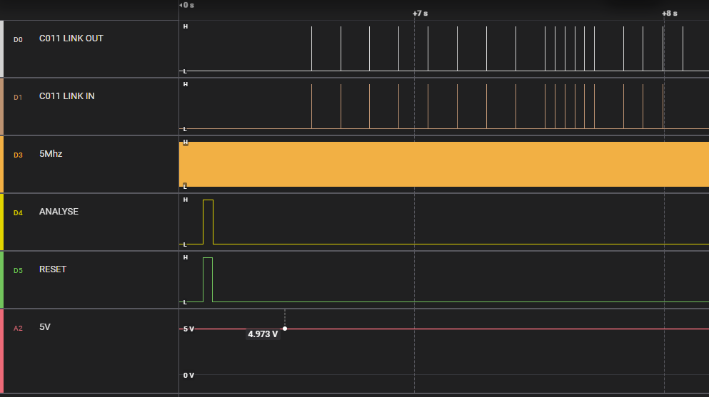
Task: Click the 5Mhz channel name
Action: coord(50,154)
